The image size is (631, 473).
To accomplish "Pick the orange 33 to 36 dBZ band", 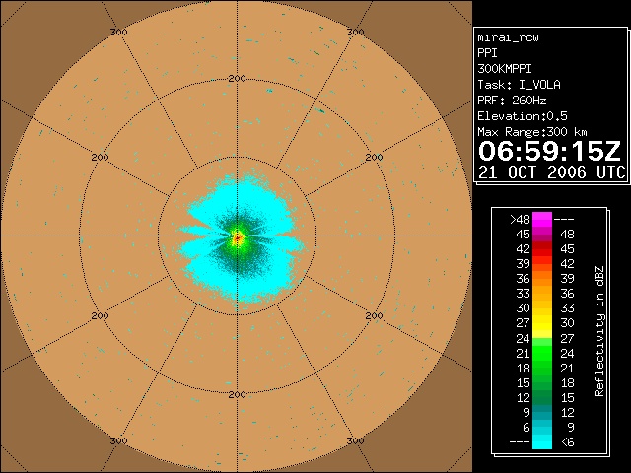I will click(542, 294).
